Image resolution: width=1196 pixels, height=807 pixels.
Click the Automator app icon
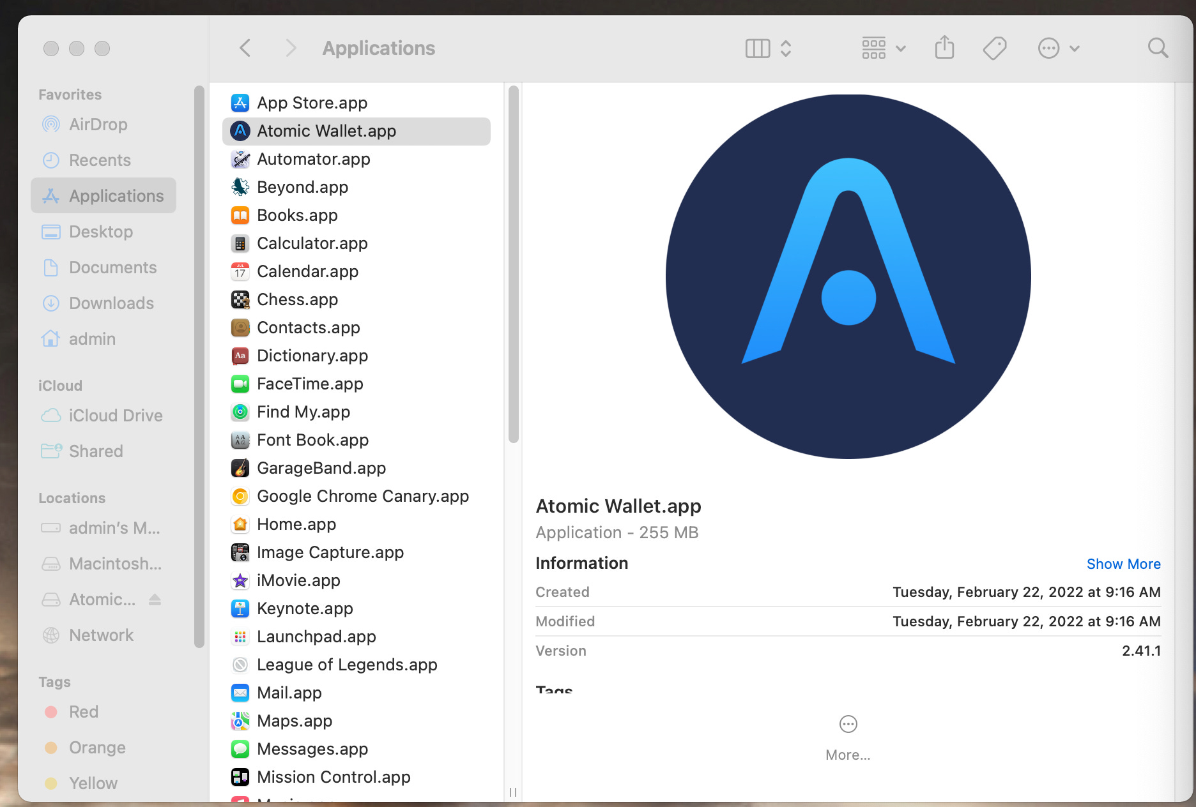[x=240, y=159]
